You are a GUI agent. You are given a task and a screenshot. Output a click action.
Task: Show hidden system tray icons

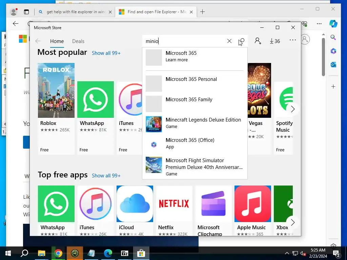(287, 253)
